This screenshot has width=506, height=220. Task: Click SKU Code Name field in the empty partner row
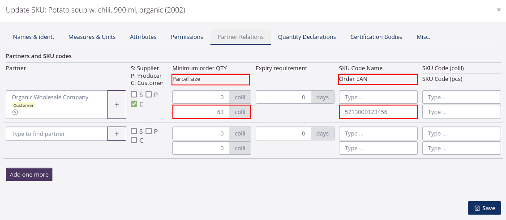(x=378, y=134)
